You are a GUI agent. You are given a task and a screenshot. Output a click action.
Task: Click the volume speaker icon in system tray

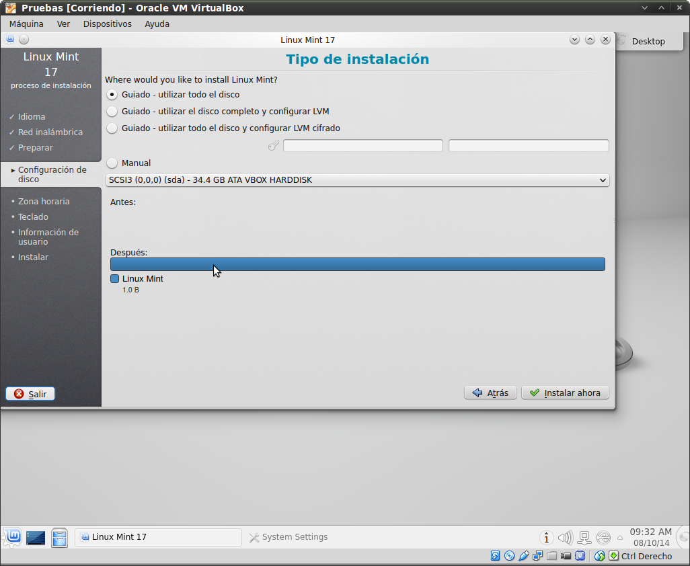[565, 537]
